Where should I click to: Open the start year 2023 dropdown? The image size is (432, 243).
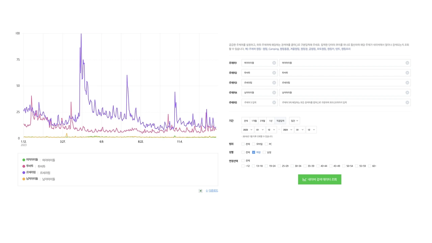pos(247,130)
